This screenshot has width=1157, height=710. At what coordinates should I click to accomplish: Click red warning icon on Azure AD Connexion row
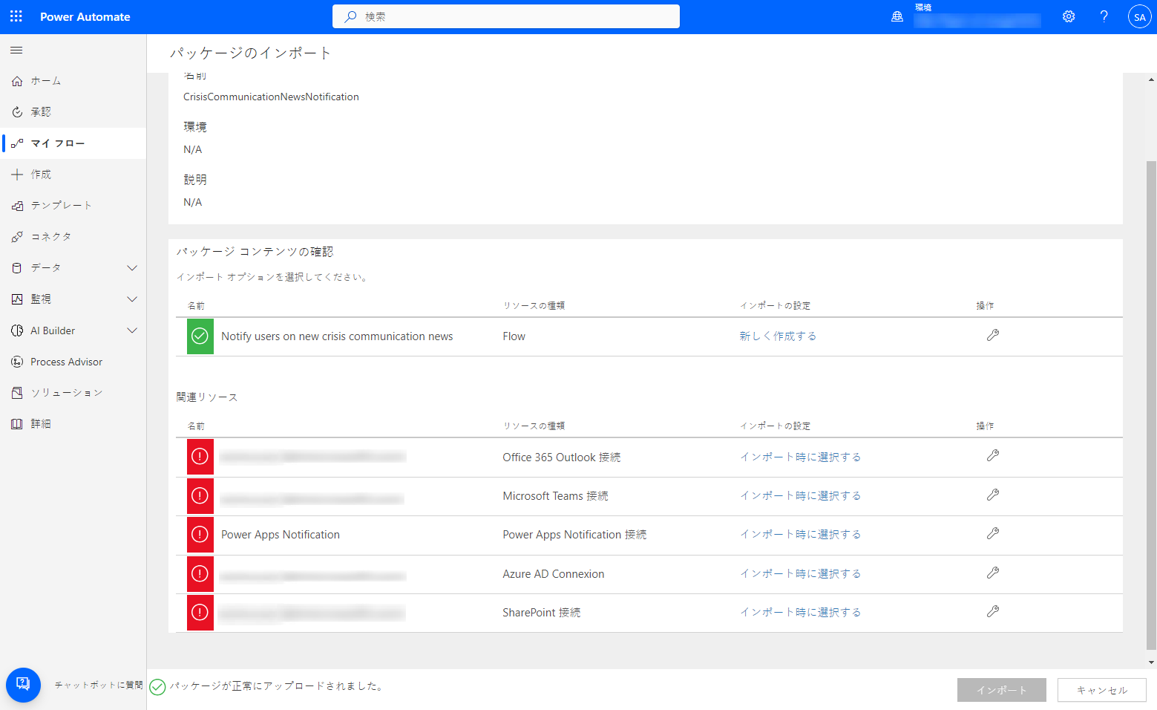pos(200,573)
